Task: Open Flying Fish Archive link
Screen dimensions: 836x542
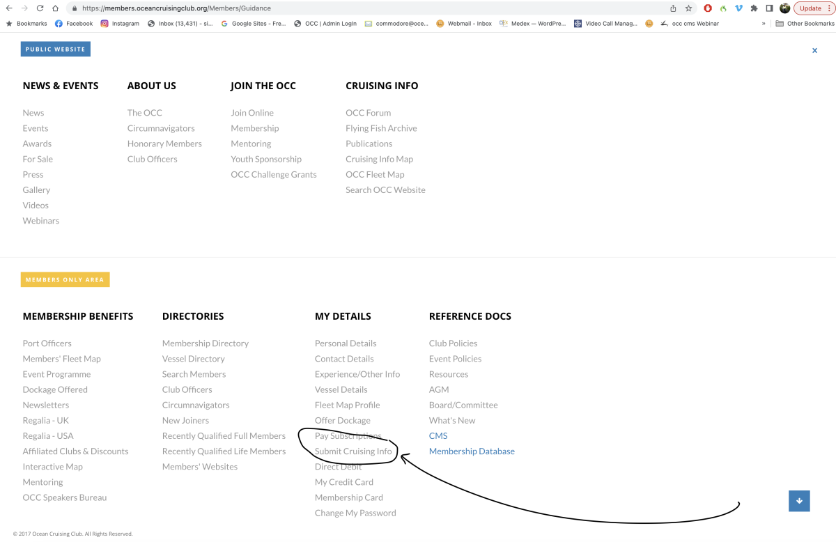Action: point(381,128)
